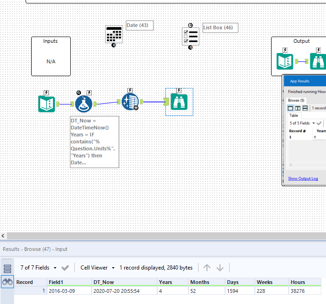This screenshot has height=304, width=326.
Task: Select the Weeks cell value 228
Action: (x=272, y=291)
